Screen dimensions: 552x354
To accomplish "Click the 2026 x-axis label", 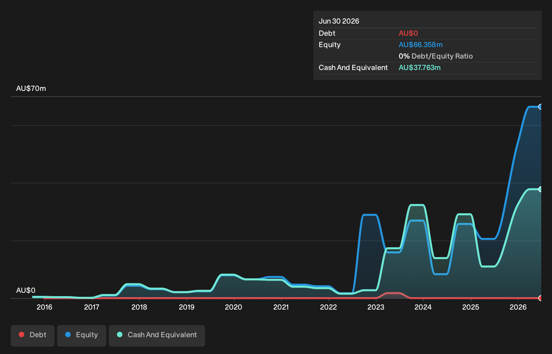I will coord(518,307).
